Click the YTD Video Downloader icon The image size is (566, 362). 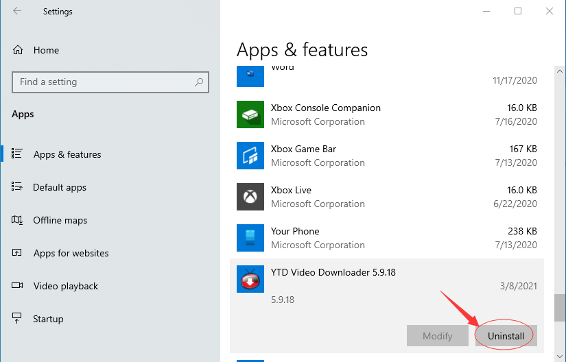click(250, 279)
